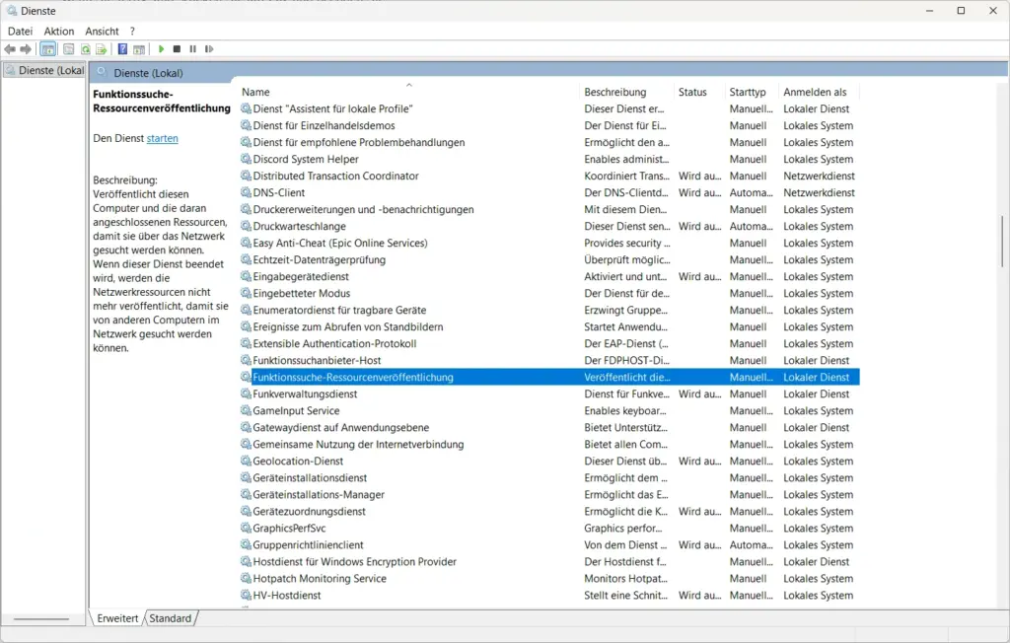
Task: Switch to the Erweitert tab
Action: click(x=117, y=618)
